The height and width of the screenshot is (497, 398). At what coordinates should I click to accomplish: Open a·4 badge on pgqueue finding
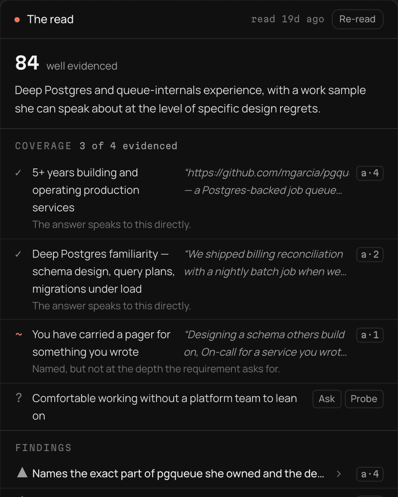pos(370,474)
